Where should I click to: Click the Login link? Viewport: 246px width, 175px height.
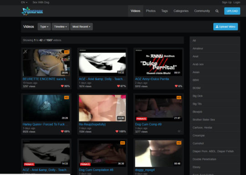236,2
